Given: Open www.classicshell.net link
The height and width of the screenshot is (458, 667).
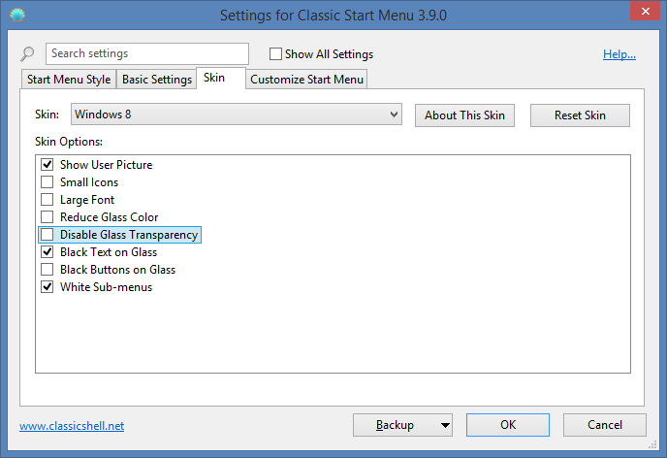Looking at the screenshot, I should tap(72, 426).
